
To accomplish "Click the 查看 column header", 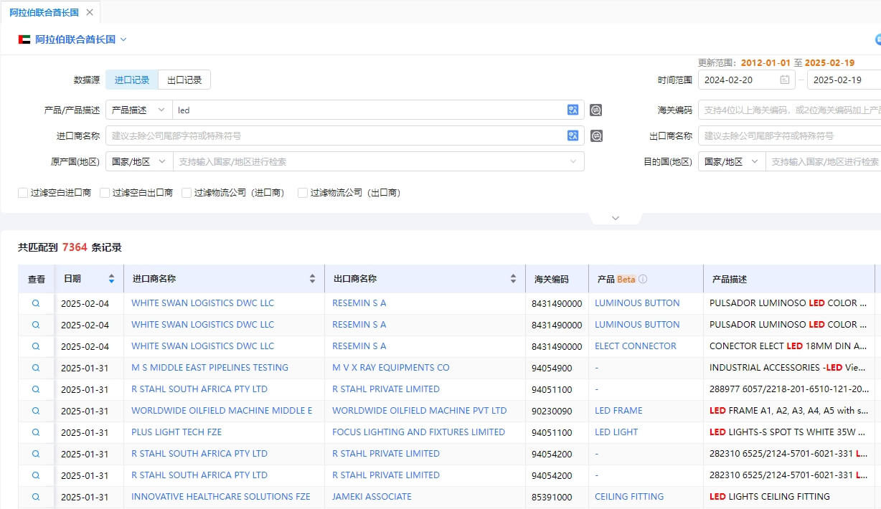I will (36, 279).
